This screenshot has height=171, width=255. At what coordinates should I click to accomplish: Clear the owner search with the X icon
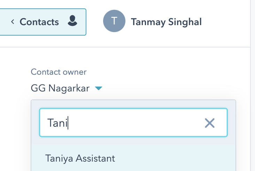209,122
